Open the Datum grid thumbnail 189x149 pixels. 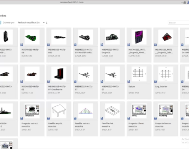[x=139, y=74]
